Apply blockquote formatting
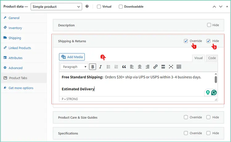The image size is (231, 142). [x=124, y=67]
